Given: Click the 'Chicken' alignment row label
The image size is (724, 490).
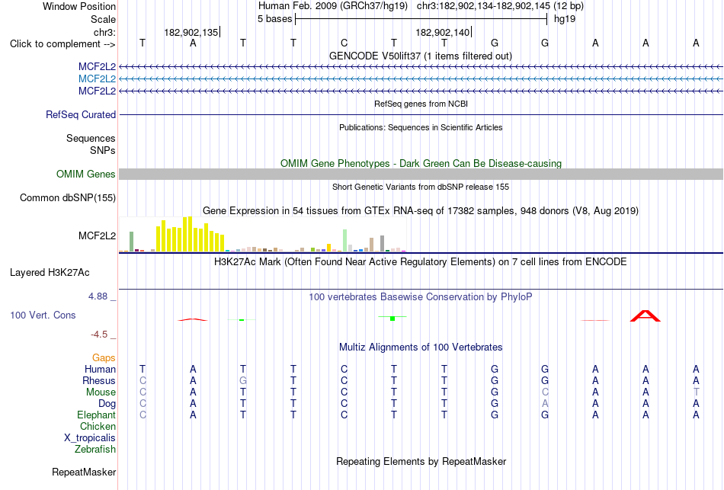Looking at the screenshot, I should (x=98, y=426).
